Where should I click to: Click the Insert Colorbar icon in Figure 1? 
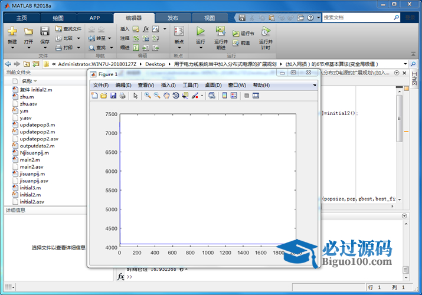pos(225,96)
